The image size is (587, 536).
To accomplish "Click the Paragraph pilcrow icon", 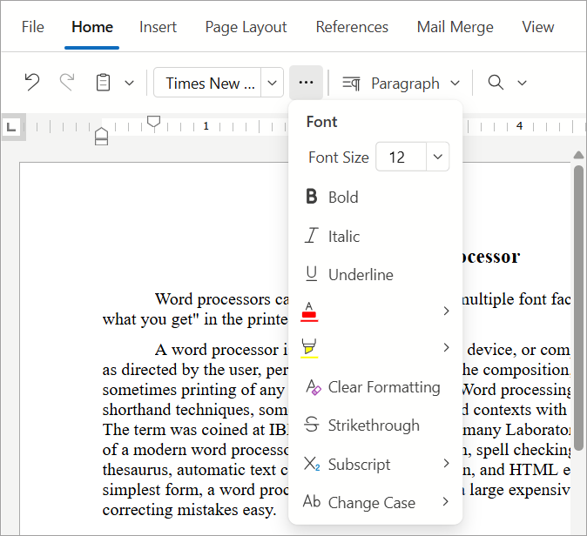I will (351, 83).
